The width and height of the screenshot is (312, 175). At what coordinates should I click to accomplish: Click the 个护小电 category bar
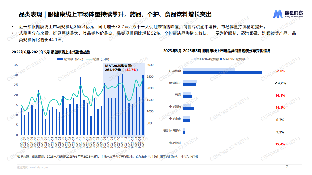pos(187,121)
